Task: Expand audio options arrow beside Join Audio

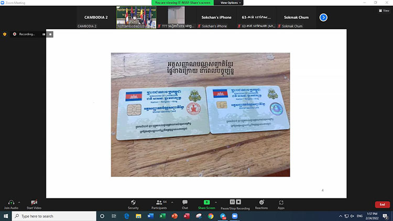Action: 19,202
